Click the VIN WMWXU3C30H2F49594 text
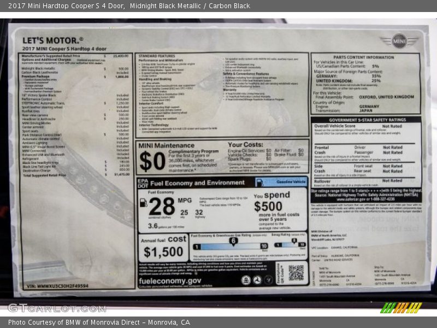The image size is (437, 328). 58,286
